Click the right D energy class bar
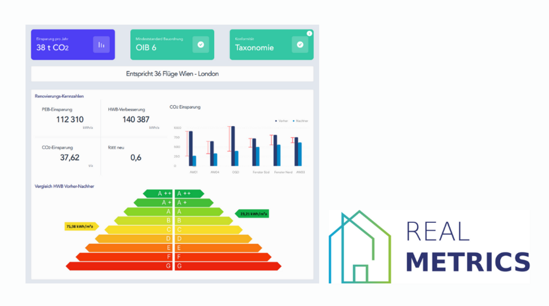 [x=214, y=239]
